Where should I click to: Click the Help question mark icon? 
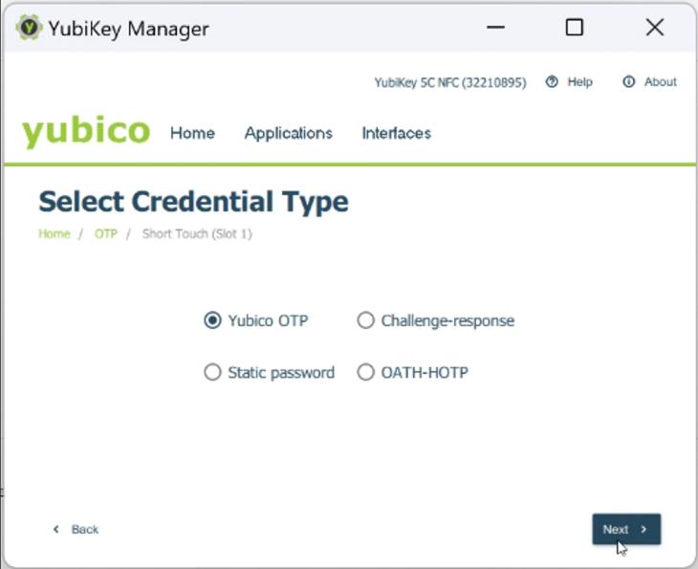(x=552, y=82)
